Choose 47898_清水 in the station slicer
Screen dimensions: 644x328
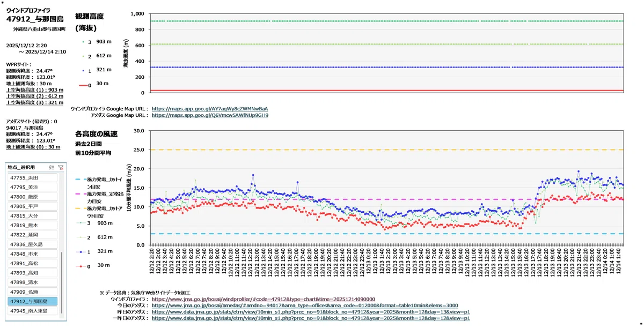pyautogui.click(x=33, y=282)
